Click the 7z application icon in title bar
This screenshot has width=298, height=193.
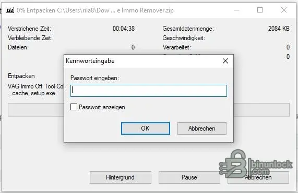click(10, 10)
